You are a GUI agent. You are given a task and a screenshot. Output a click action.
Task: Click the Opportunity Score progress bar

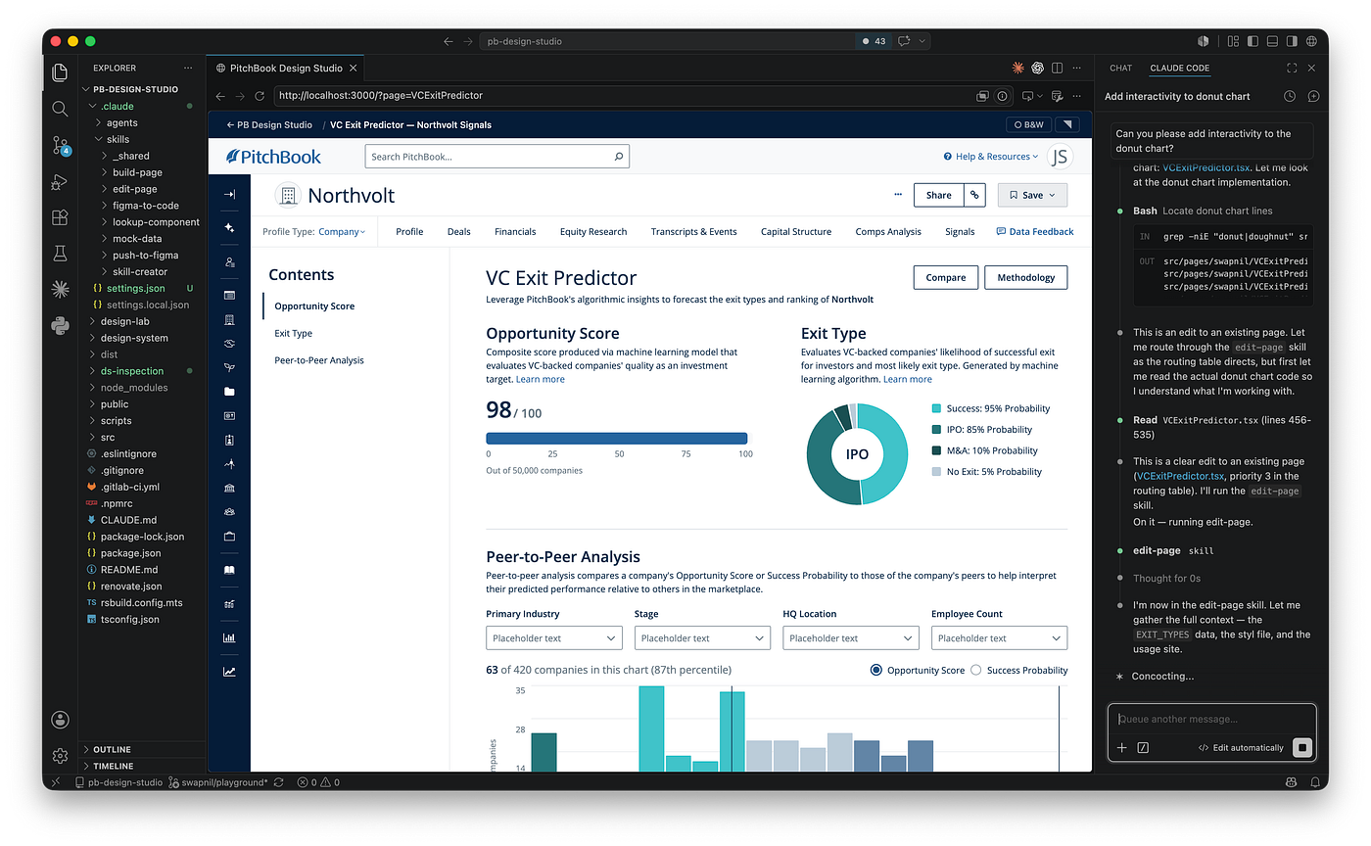point(617,439)
